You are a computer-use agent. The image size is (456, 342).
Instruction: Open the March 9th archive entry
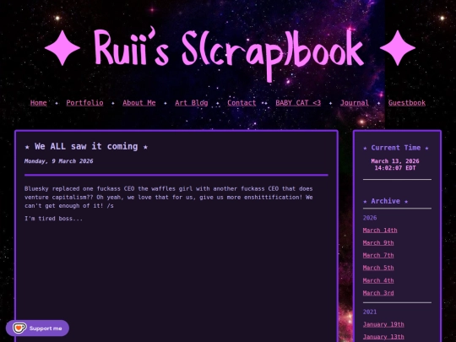(x=378, y=243)
